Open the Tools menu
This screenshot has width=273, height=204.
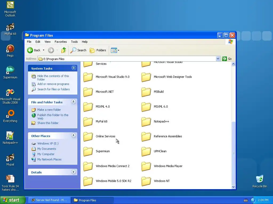74,42
